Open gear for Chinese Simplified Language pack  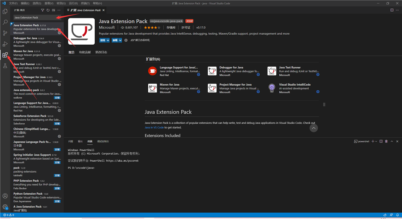[x=59, y=136]
